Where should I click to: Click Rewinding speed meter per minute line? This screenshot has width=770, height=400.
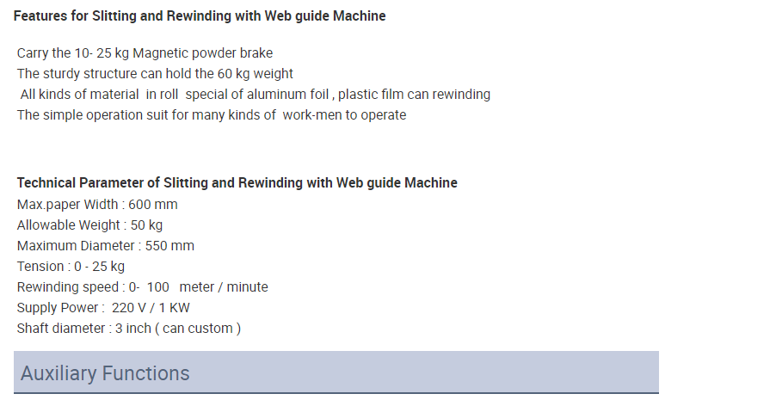point(143,287)
